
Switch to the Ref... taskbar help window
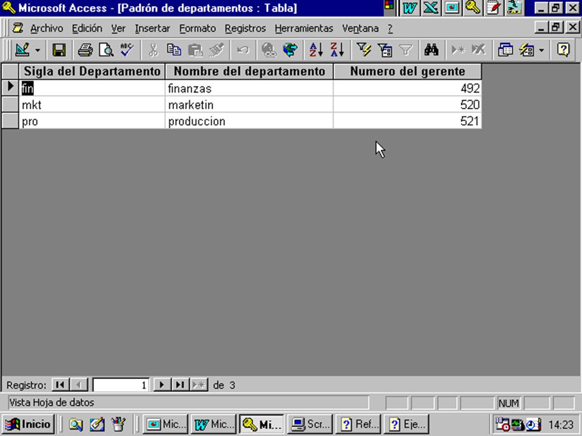pos(358,424)
